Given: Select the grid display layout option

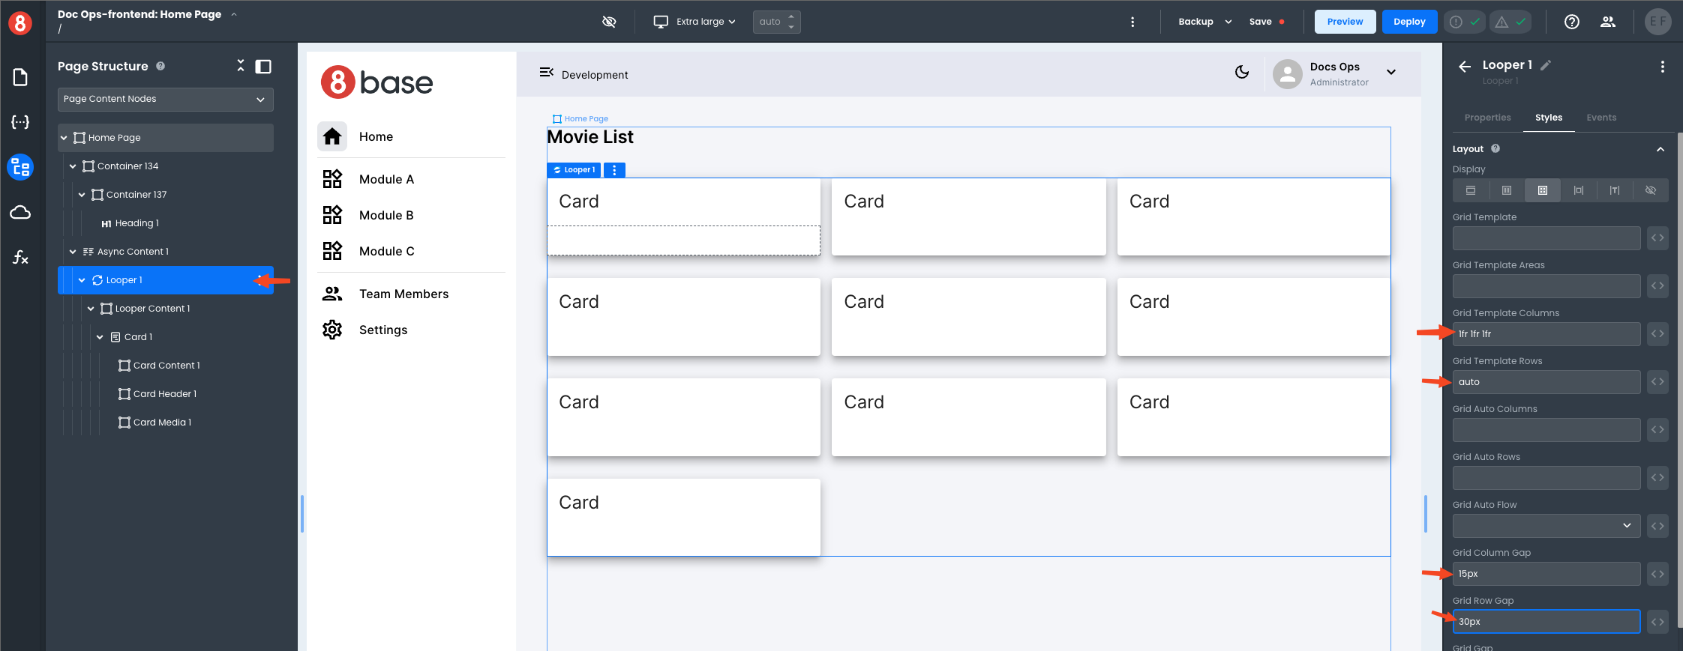Looking at the screenshot, I should coord(1542,190).
